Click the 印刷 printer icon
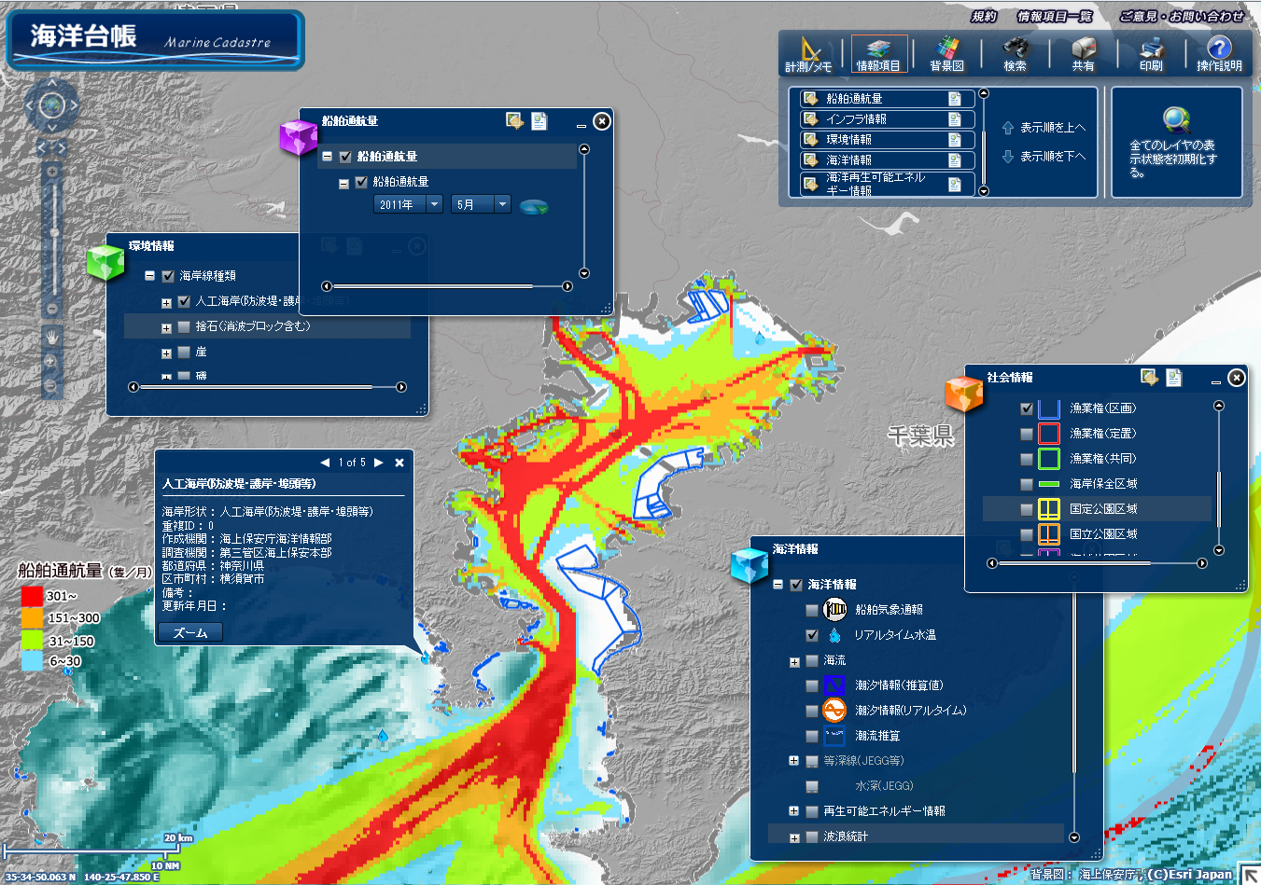The width and height of the screenshot is (1261, 885). coord(1151,53)
